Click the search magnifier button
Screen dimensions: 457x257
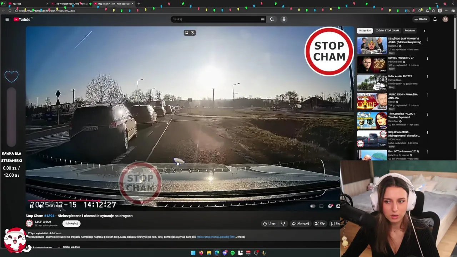click(x=272, y=19)
